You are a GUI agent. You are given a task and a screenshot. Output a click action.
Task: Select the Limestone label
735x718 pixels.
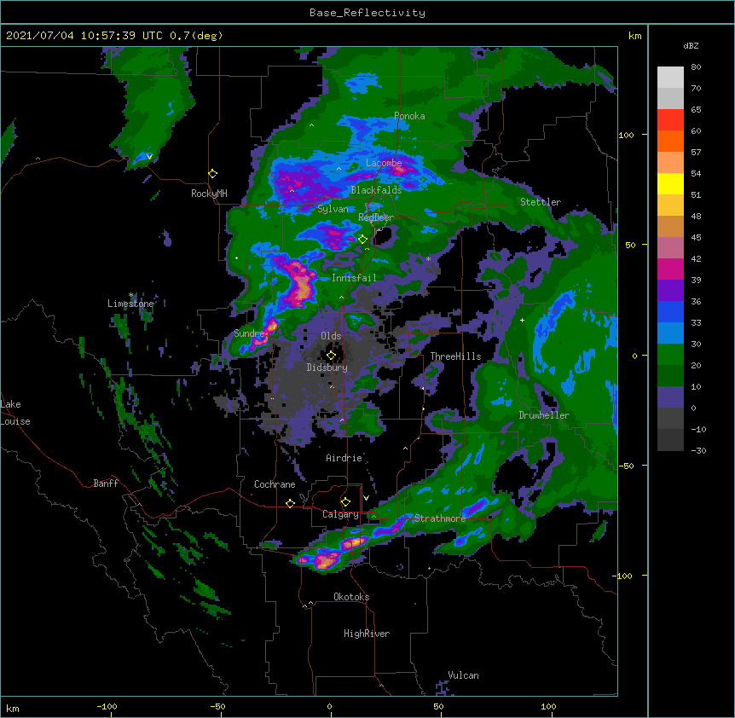130,304
